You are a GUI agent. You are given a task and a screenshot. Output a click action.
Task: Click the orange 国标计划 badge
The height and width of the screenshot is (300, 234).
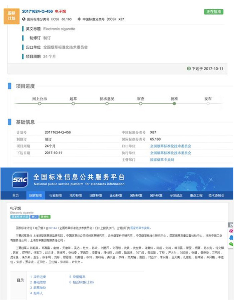(12, 16)
